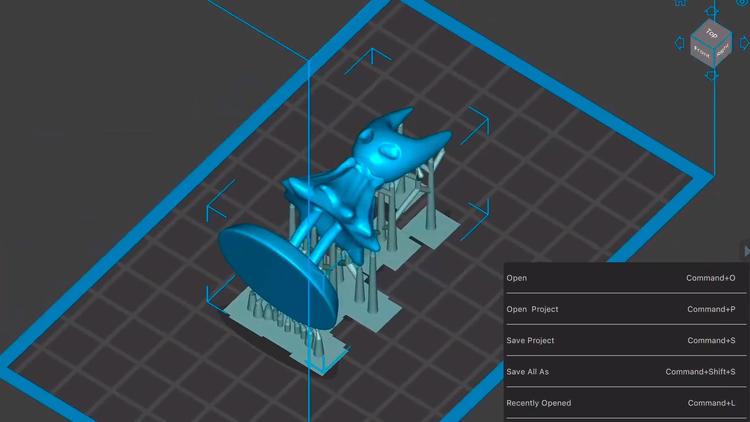Image resolution: width=750 pixels, height=422 pixels.
Task: Choose Save All As menu entry
Action: [626, 372]
